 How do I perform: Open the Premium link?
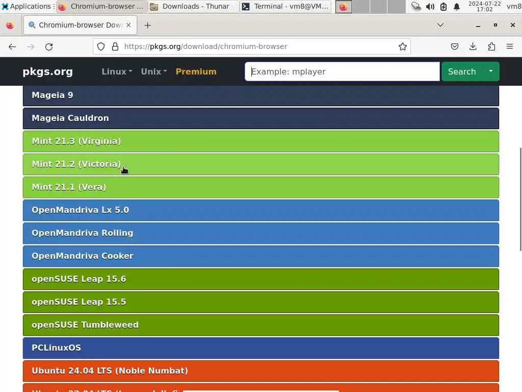pos(196,71)
